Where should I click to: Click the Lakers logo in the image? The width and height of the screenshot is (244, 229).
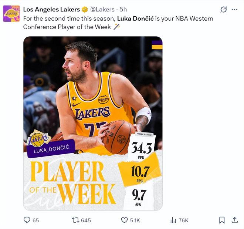(x=39, y=138)
